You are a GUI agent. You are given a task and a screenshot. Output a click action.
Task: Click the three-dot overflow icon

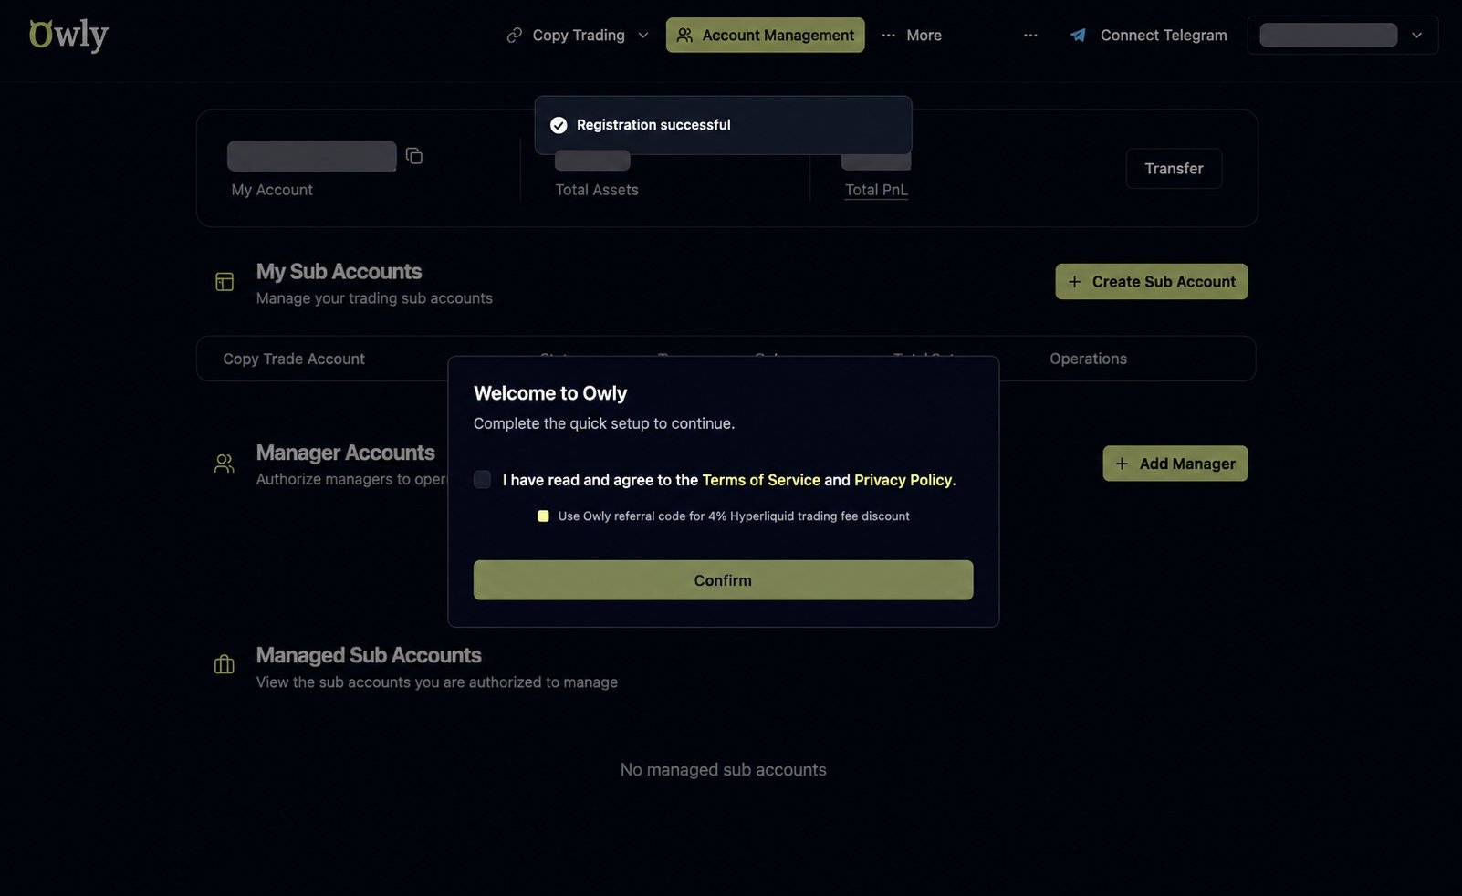click(x=1030, y=35)
